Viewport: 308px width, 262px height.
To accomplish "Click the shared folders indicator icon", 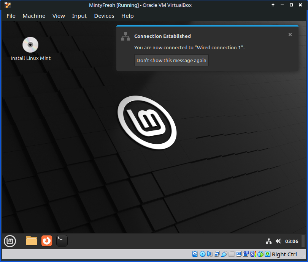I will [232, 254].
